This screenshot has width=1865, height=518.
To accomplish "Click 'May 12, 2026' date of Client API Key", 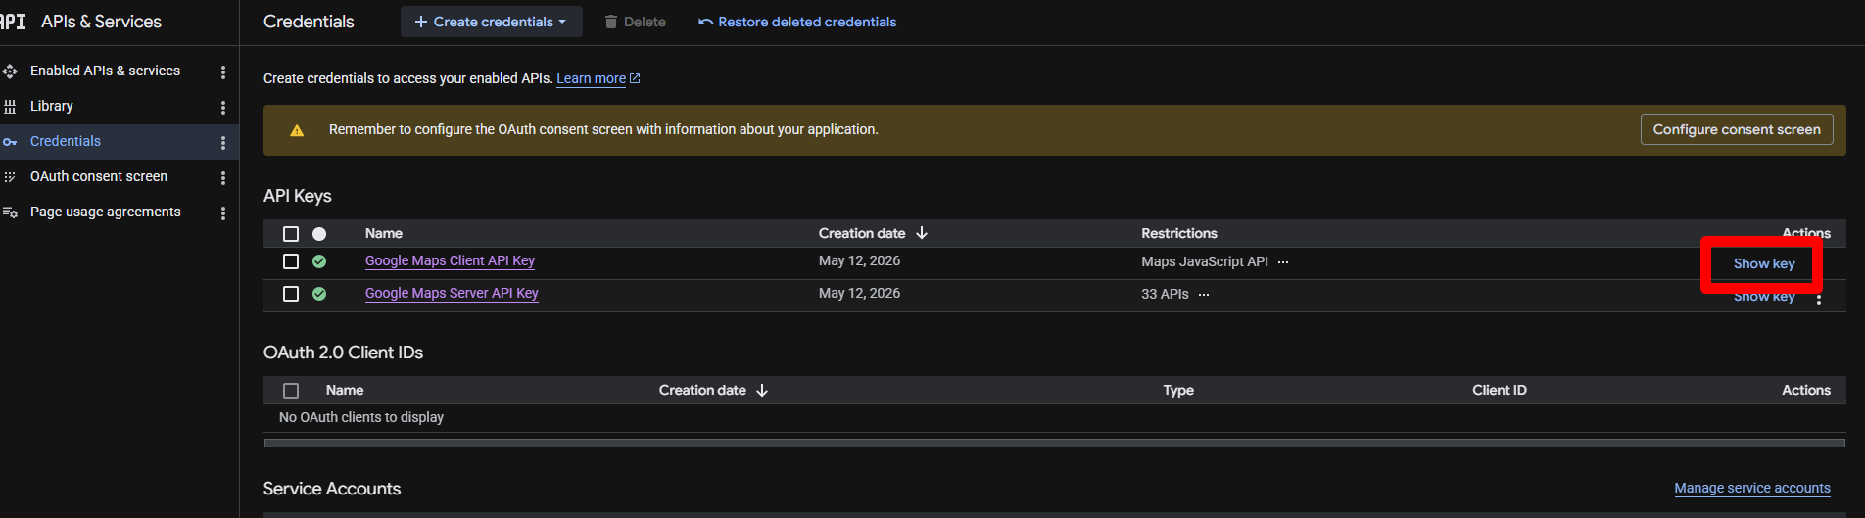I will [859, 260].
